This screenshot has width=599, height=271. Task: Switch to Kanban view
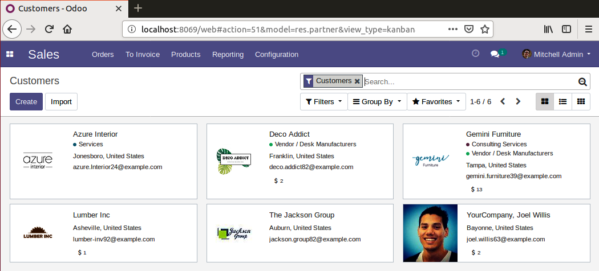click(x=545, y=102)
